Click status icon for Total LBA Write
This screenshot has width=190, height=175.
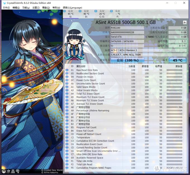tap(67, 161)
